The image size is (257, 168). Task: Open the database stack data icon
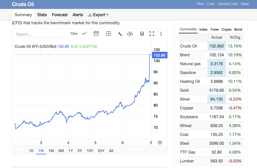tap(142, 34)
